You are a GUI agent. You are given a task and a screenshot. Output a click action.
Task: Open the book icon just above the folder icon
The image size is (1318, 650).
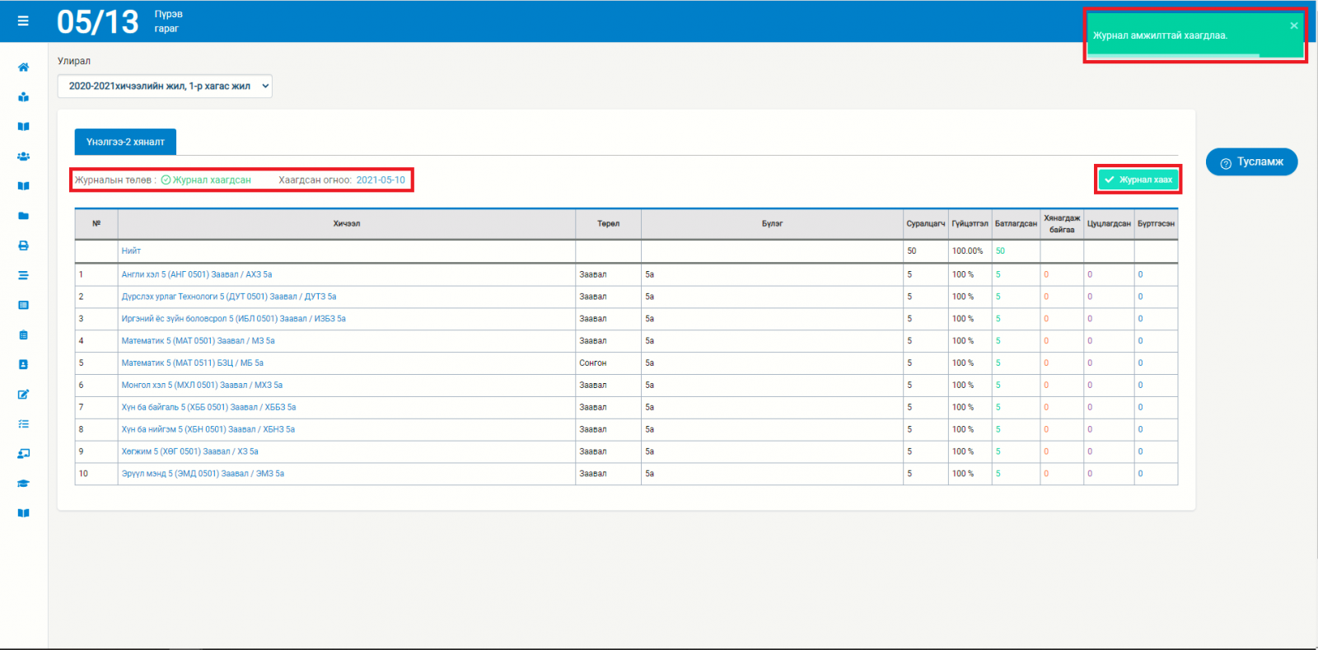coord(23,186)
